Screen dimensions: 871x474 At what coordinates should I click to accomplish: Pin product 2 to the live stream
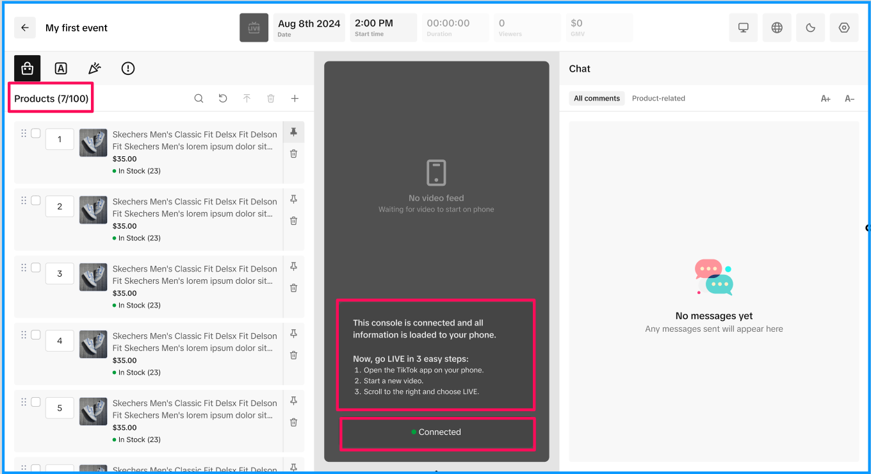(293, 199)
